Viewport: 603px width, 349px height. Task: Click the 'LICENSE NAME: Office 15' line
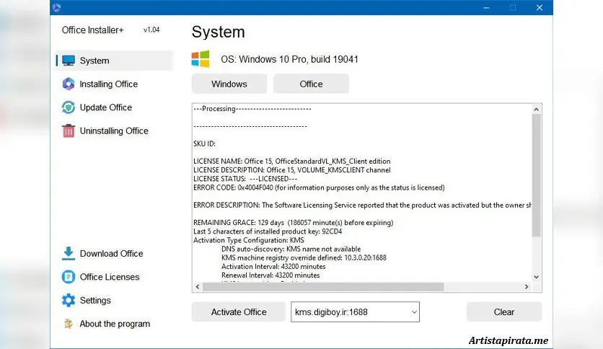click(x=291, y=161)
